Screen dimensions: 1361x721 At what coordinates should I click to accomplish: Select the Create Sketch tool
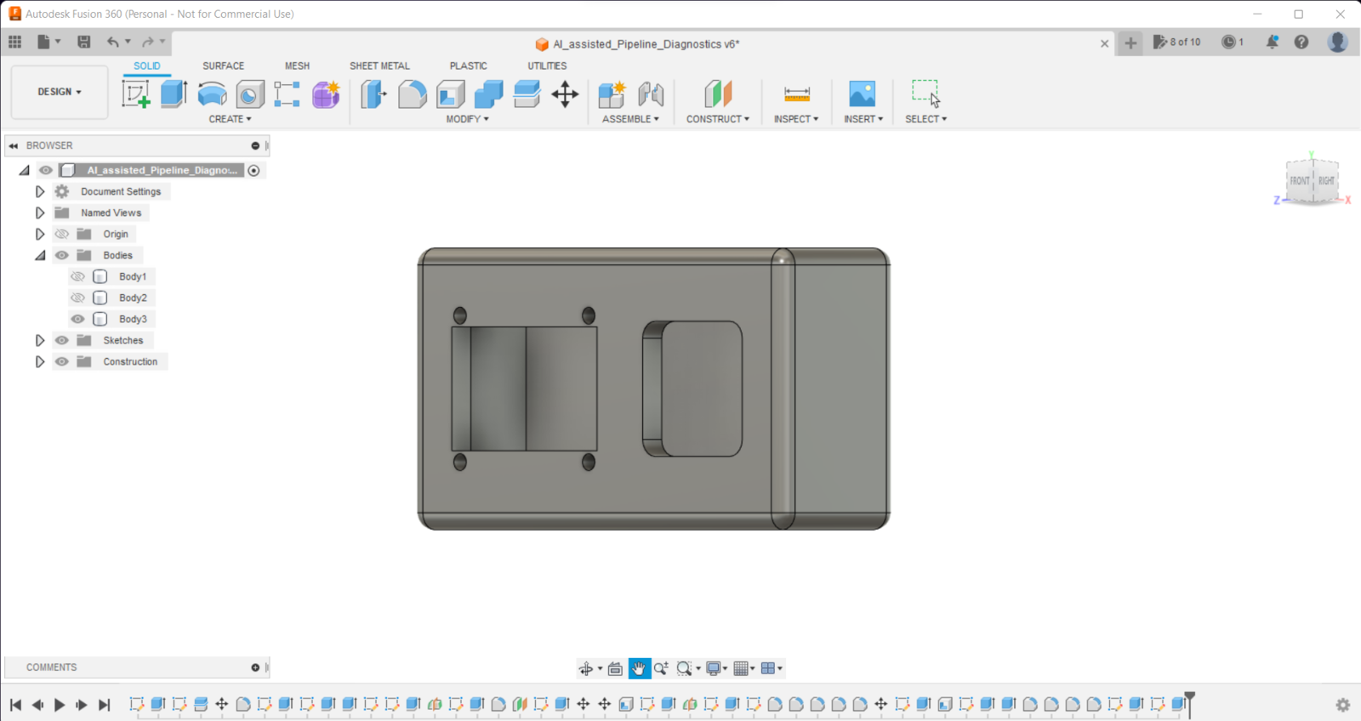(136, 94)
